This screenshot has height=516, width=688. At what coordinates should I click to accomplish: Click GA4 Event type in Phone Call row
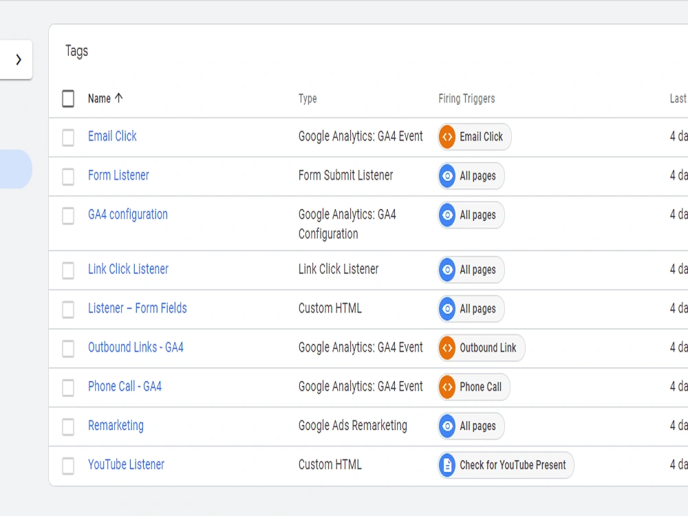pyautogui.click(x=361, y=387)
